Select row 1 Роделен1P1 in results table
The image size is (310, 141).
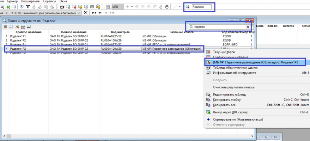18,36
